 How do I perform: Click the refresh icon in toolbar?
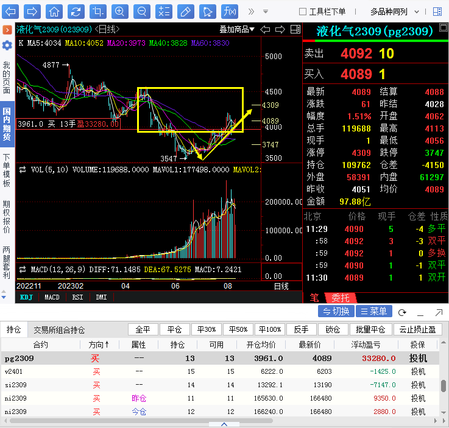click(76, 12)
